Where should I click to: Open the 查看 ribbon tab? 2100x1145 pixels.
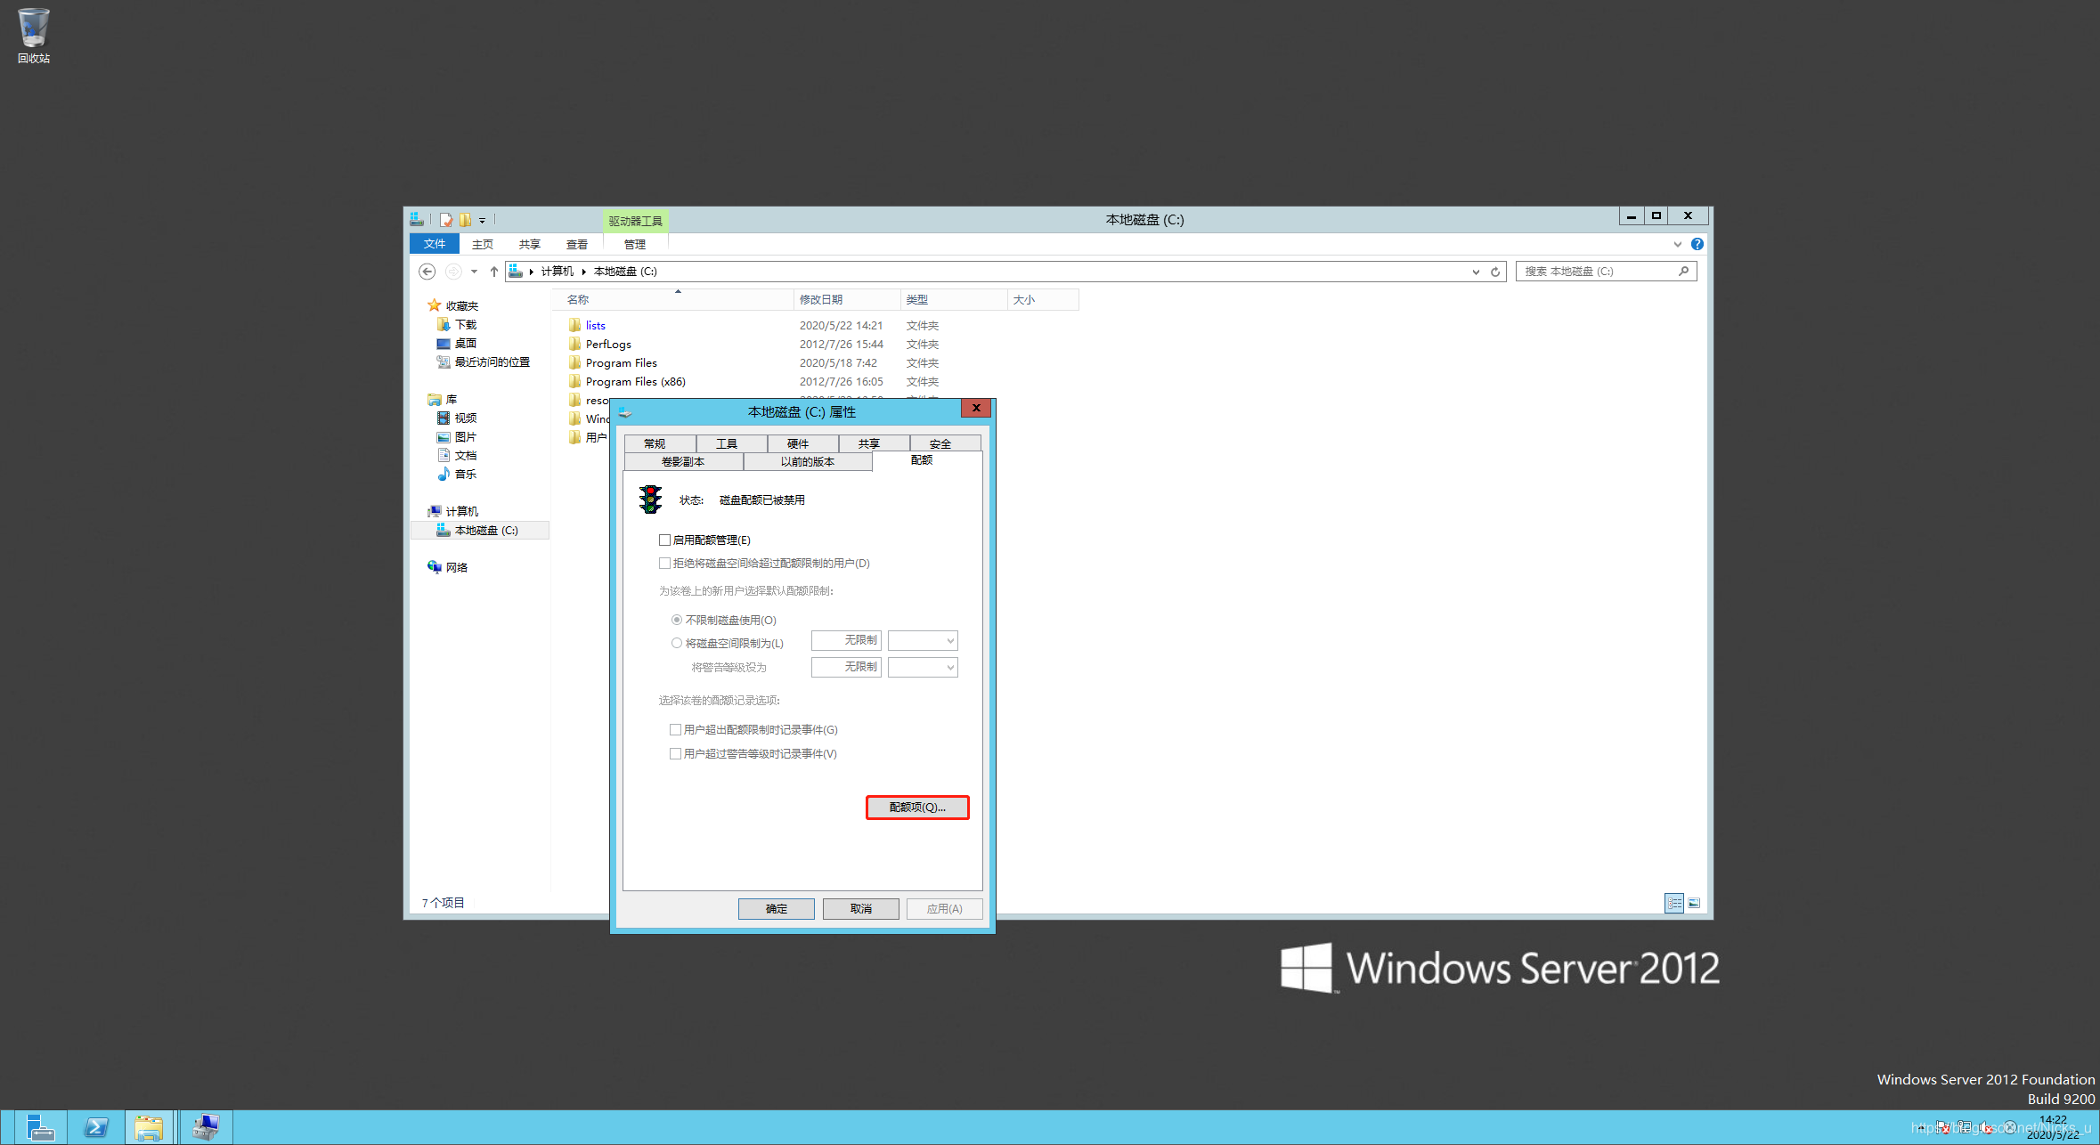pos(576,244)
